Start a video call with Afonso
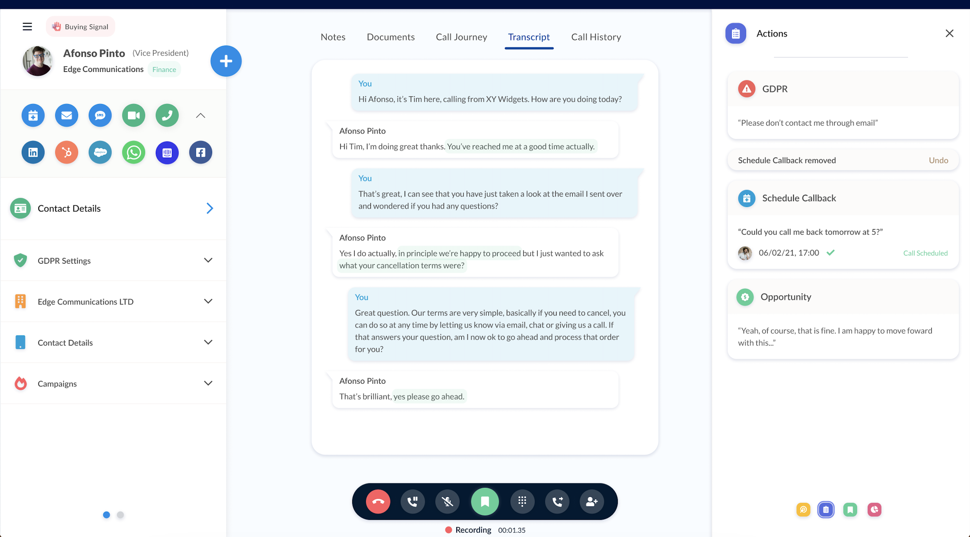 pos(133,115)
